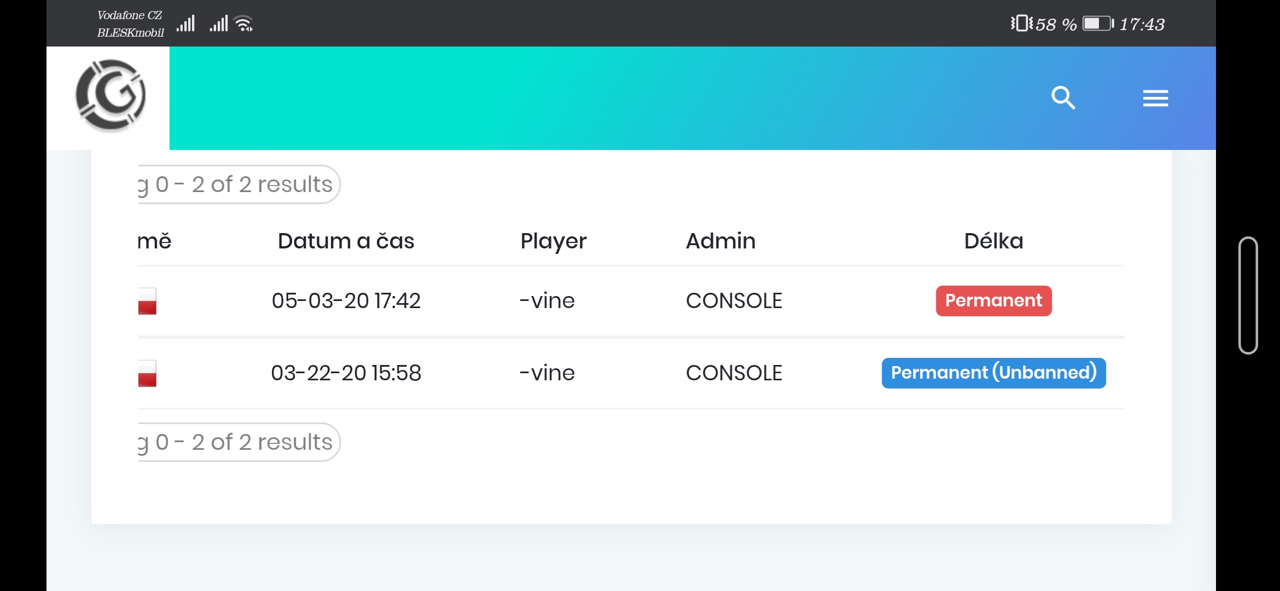Click the vertical scrollbar handle

click(1248, 296)
